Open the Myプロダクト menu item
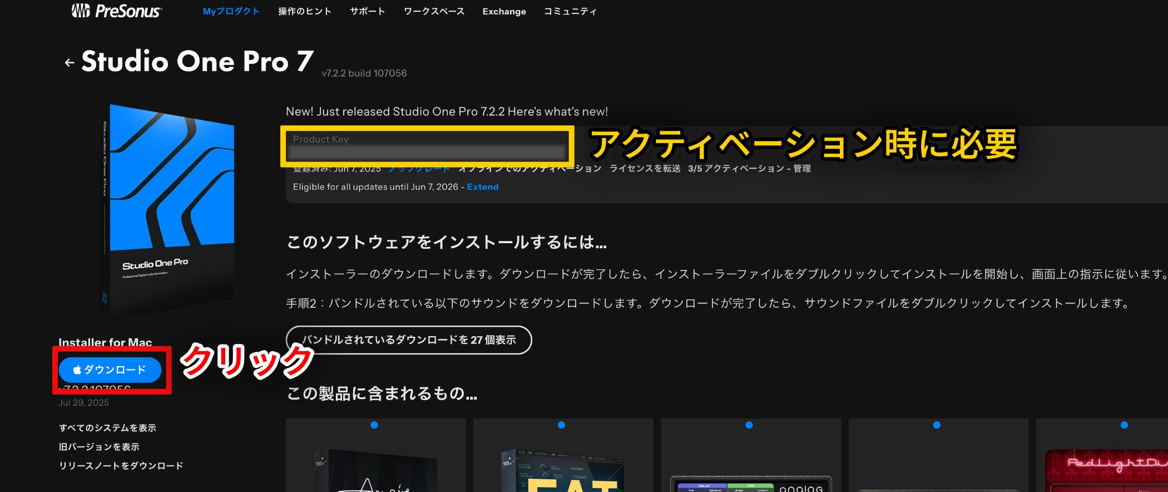The width and height of the screenshot is (1168, 492). tap(231, 12)
